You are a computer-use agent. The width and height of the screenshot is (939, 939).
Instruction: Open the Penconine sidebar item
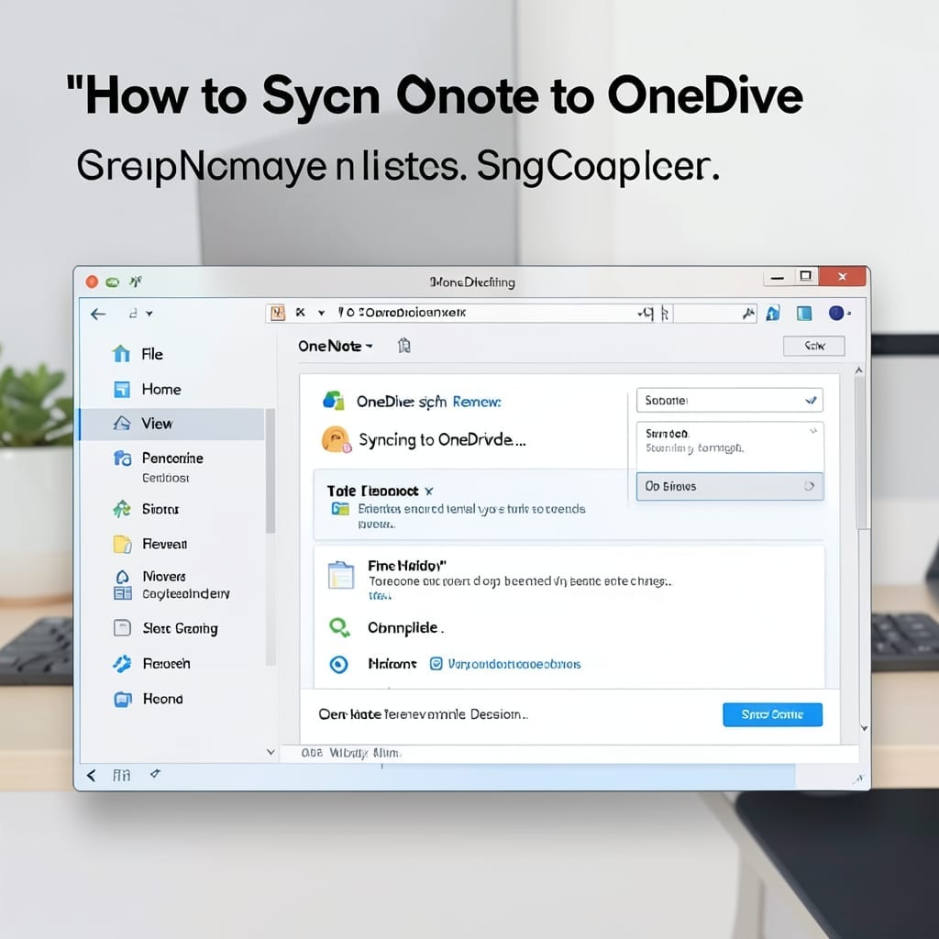(x=172, y=458)
